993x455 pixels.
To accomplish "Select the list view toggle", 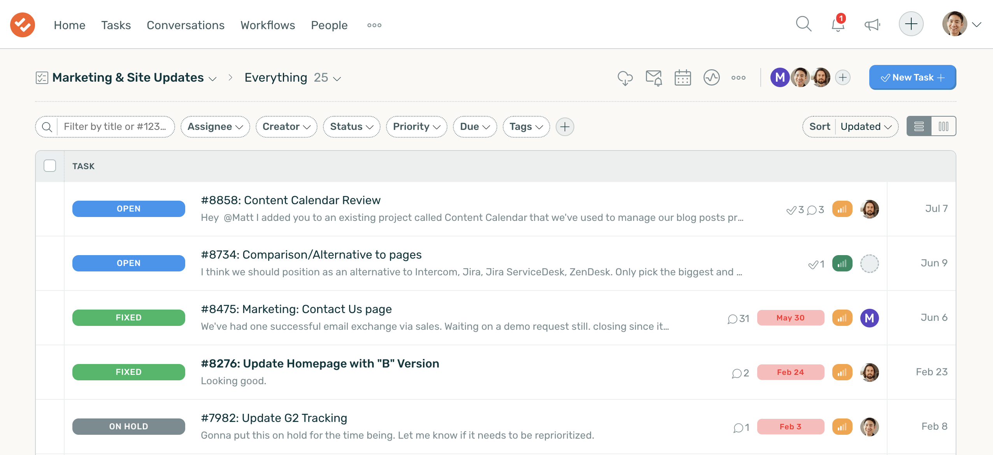I will point(919,126).
